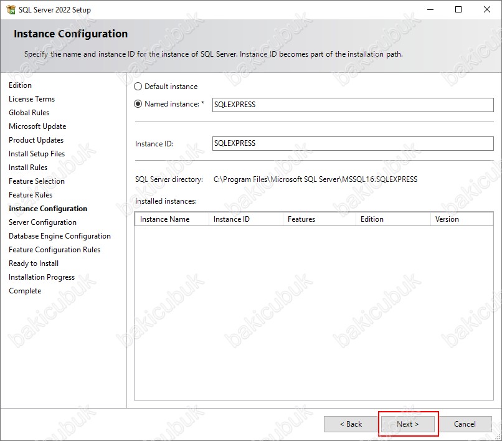Sort by Instance Name column header
Screen dimensions: 502x441
(x=172, y=219)
